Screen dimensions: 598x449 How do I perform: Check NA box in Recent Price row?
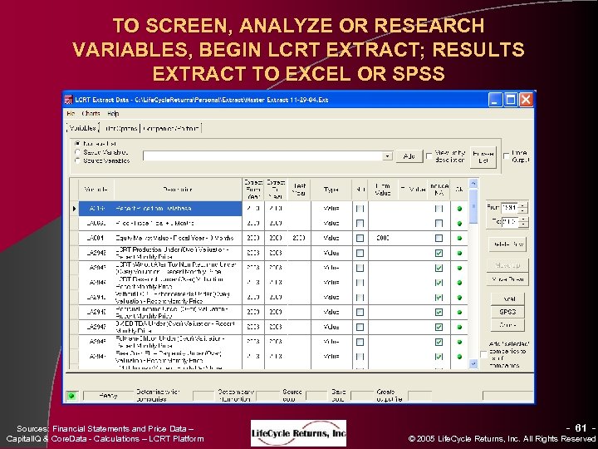[360, 209]
